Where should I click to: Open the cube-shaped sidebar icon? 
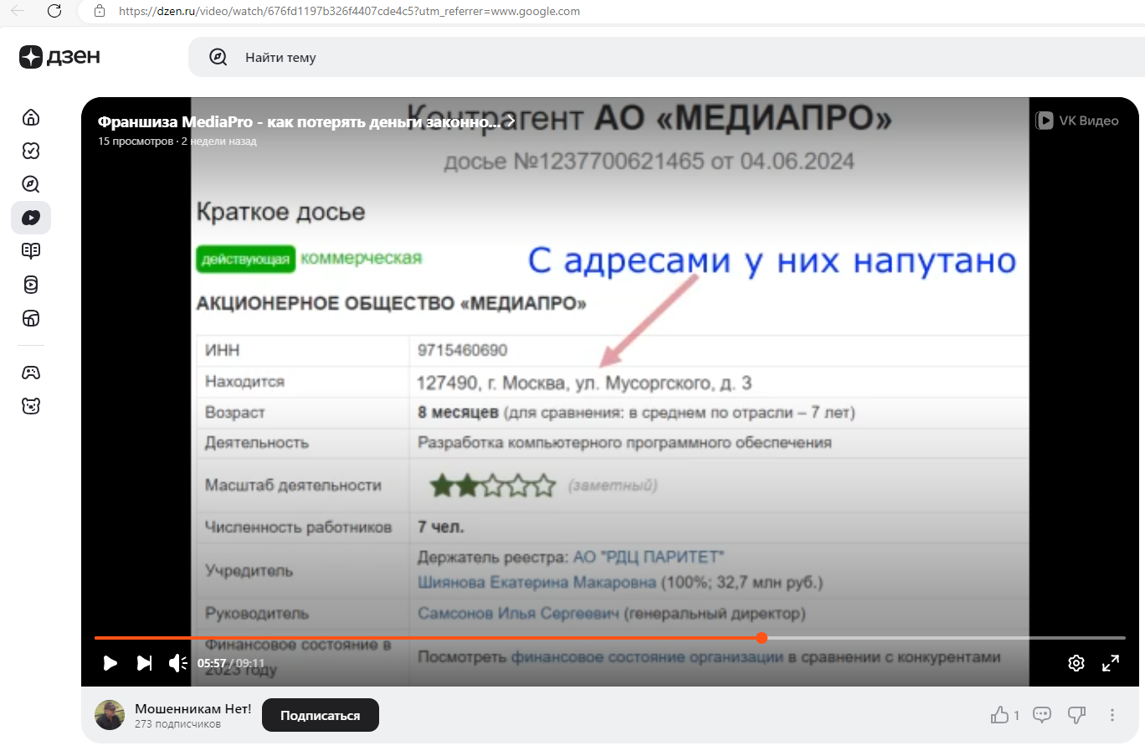[x=31, y=318]
